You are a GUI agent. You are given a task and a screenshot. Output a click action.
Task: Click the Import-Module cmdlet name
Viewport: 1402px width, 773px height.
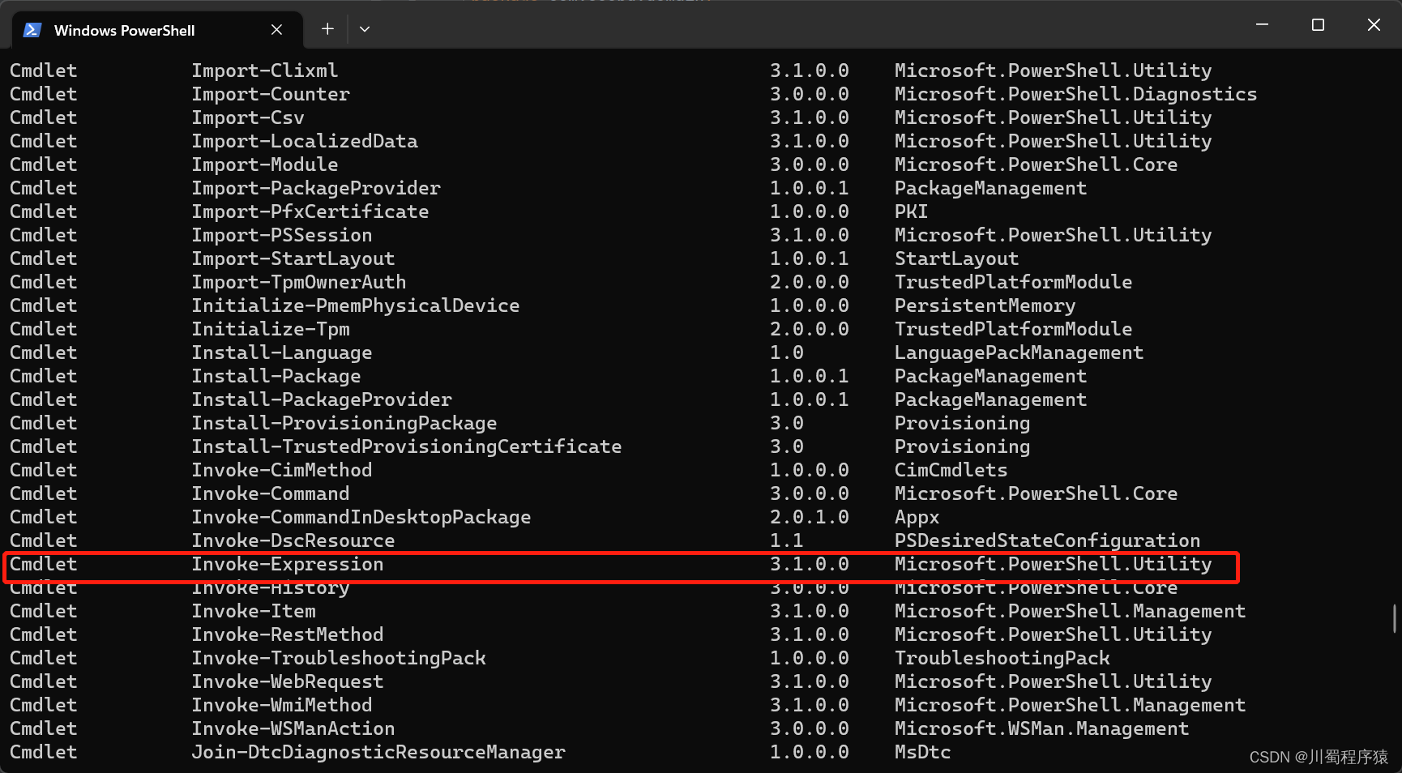(265, 164)
